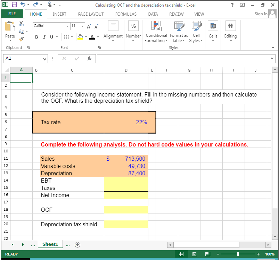Open the Editing binoculars group

[231, 26]
